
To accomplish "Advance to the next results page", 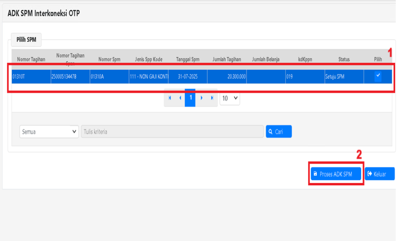I will 201,98.
